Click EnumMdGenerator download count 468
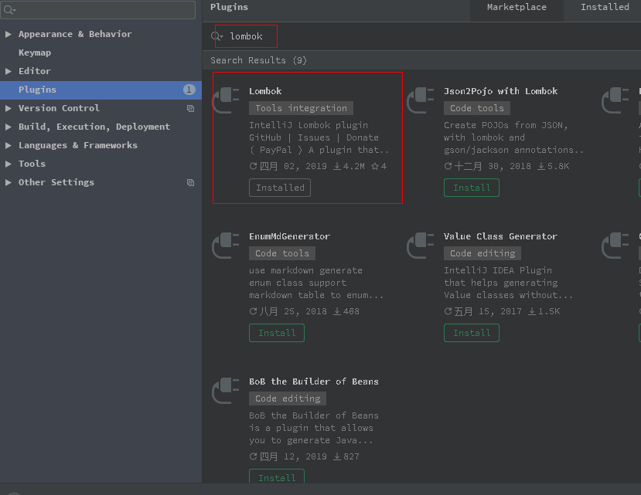 click(346, 312)
